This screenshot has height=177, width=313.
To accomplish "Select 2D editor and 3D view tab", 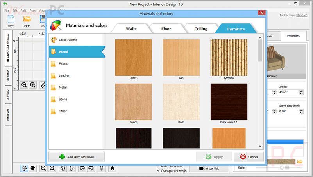I will click(8, 48).
